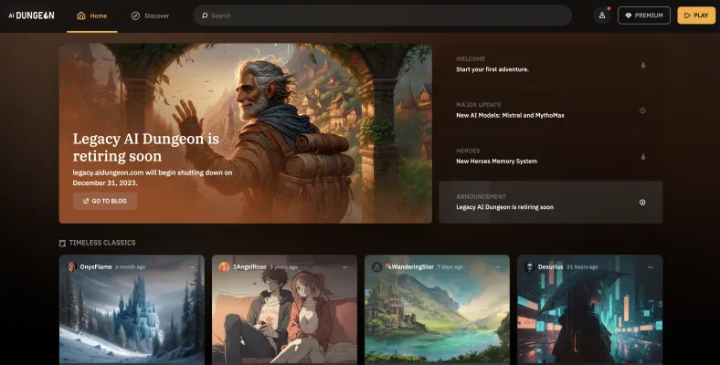
Task: Focus the Search input field
Action: tap(384, 16)
